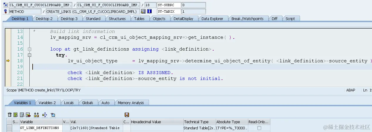
Task: Open the Standard tab
Action: (x=93, y=19)
